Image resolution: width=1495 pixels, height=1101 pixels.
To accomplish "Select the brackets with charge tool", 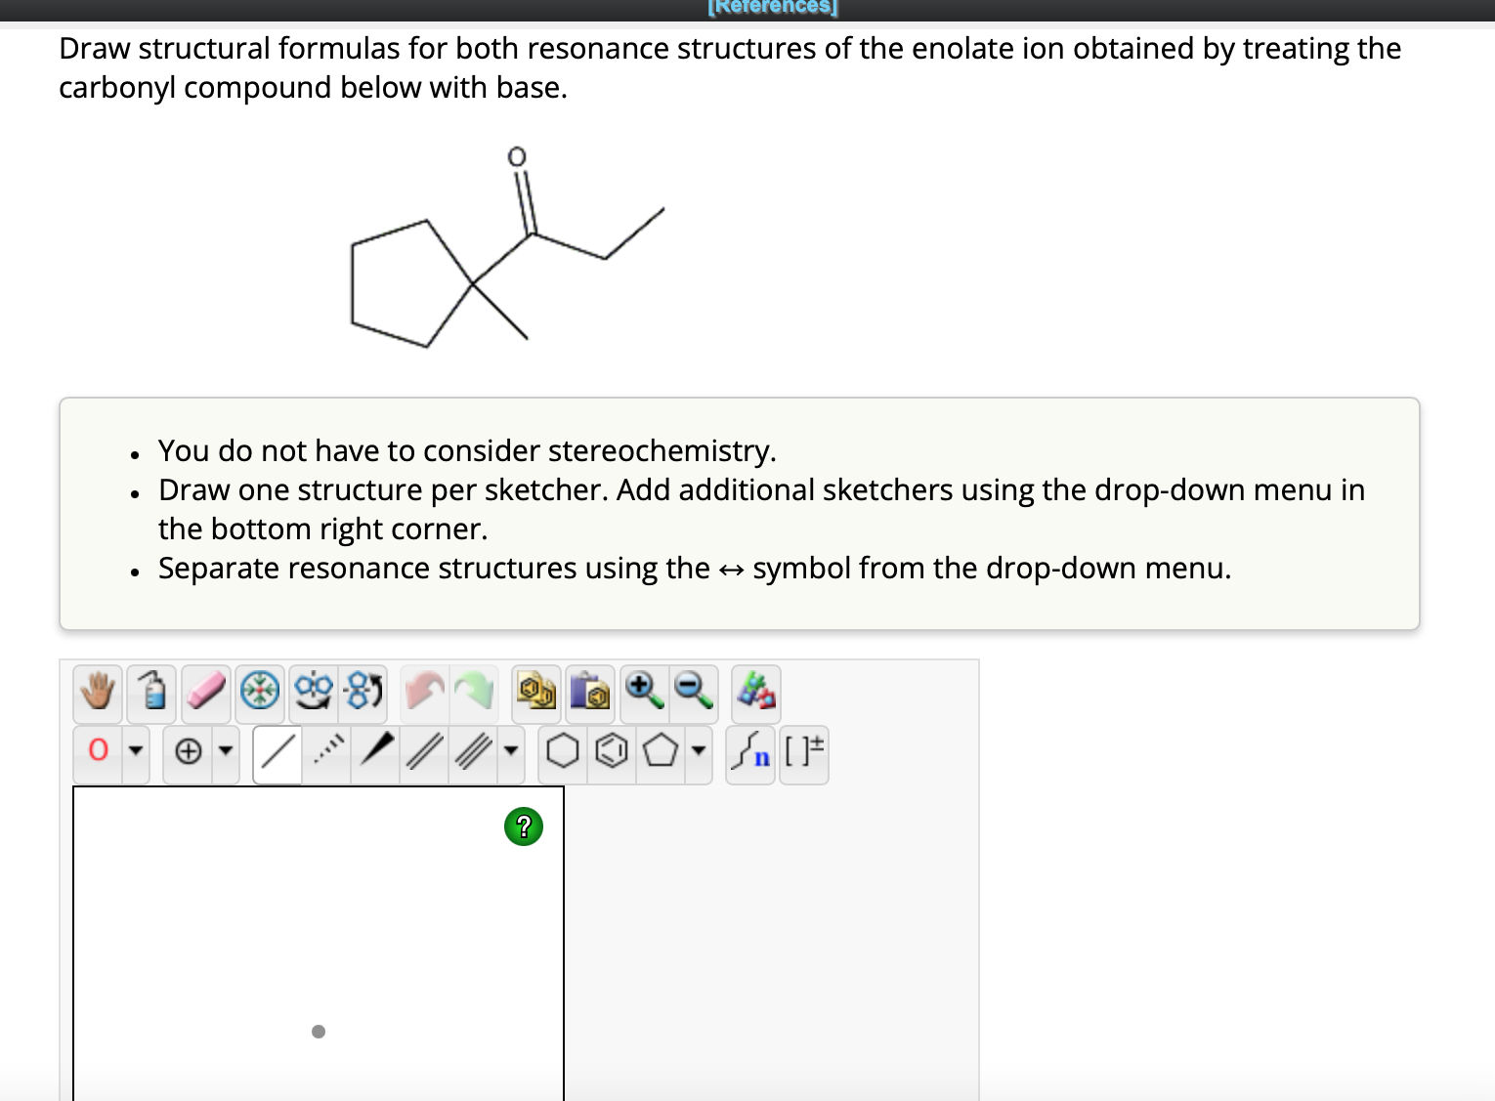I will (803, 752).
